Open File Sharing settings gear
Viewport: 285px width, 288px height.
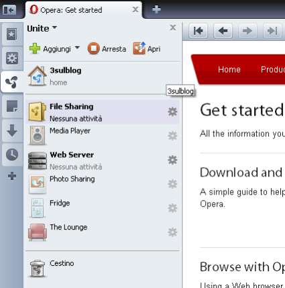click(x=172, y=111)
